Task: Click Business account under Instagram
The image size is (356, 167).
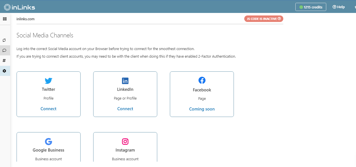Action: (x=125, y=159)
